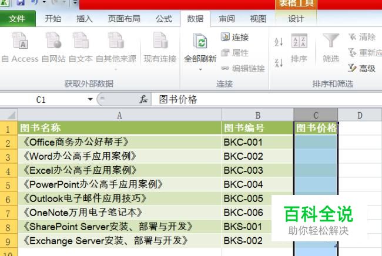Screen dimensions: 382x256
Task: Open the 设计 Design tab
Action: click(296, 19)
